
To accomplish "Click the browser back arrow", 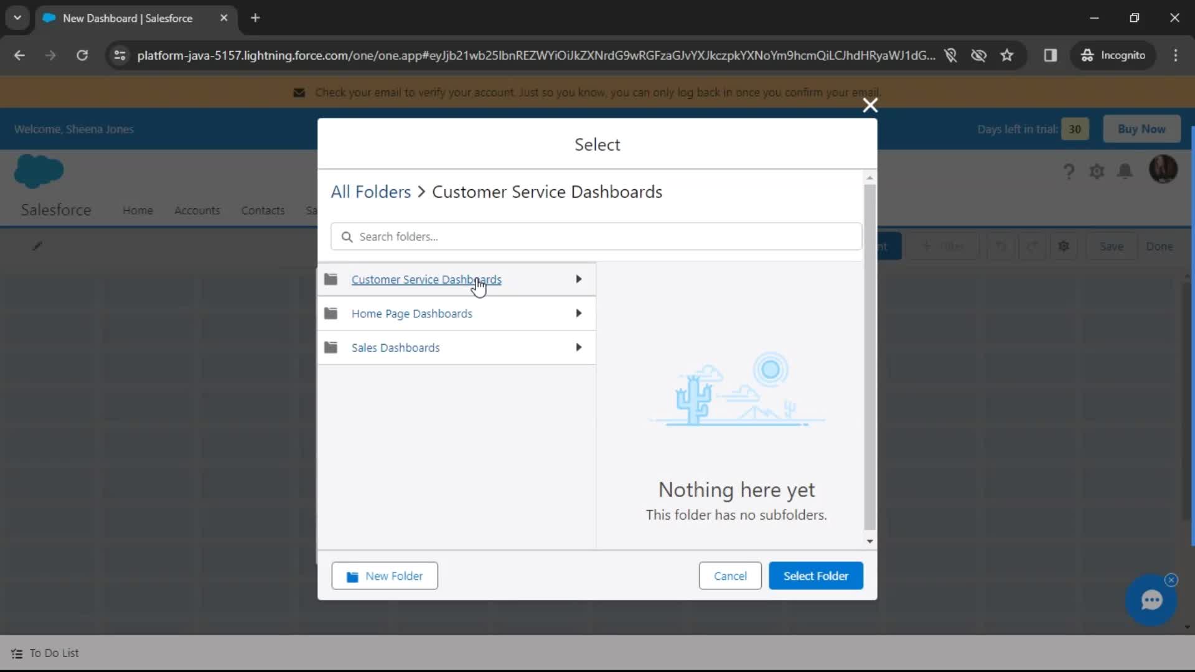I will click(x=19, y=55).
